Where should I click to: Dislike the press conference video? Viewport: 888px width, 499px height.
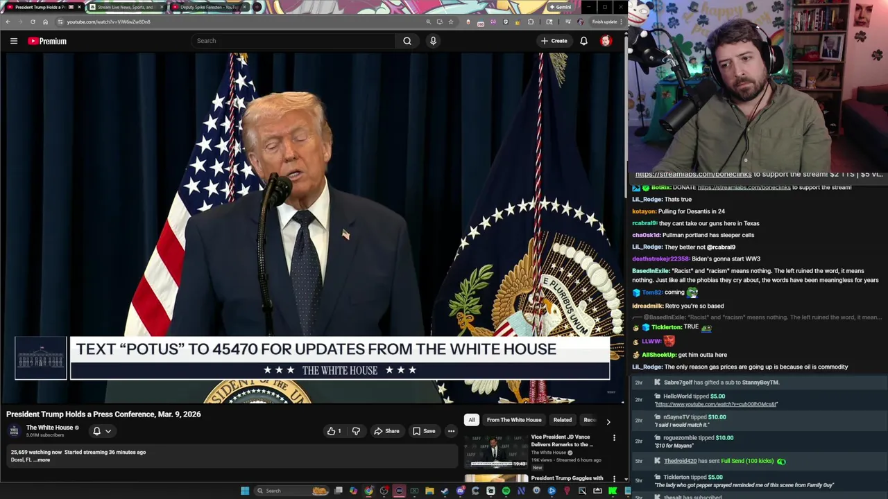coord(356,431)
